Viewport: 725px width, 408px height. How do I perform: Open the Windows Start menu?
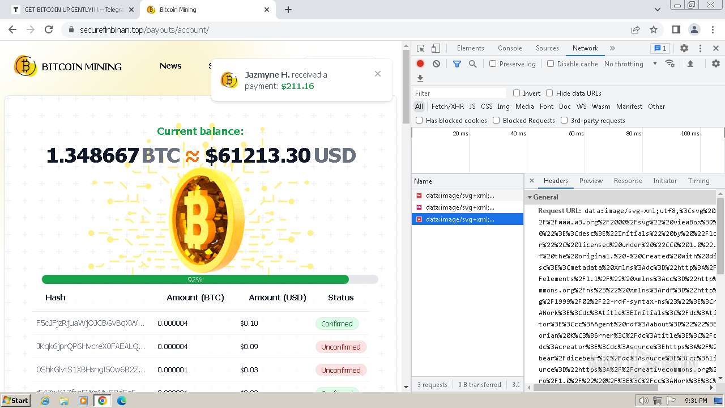pyautogui.click(x=15, y=400)
